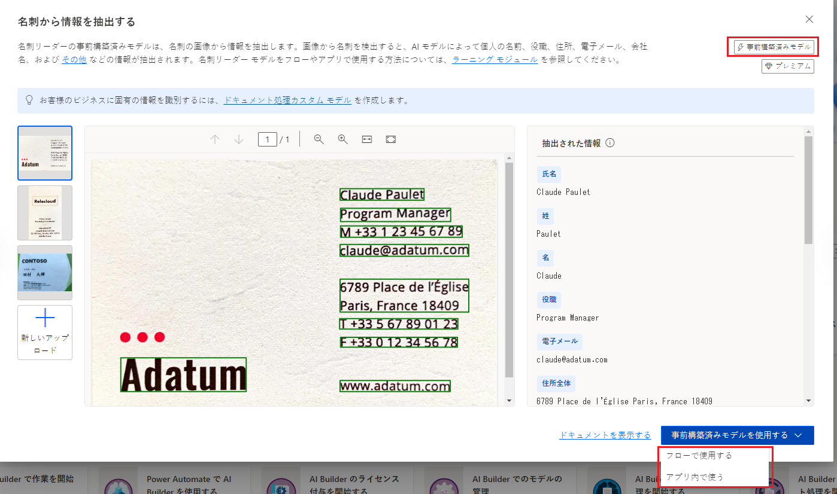
Task: Click the extracted information panel scrollbar
Action: (808, 190)
